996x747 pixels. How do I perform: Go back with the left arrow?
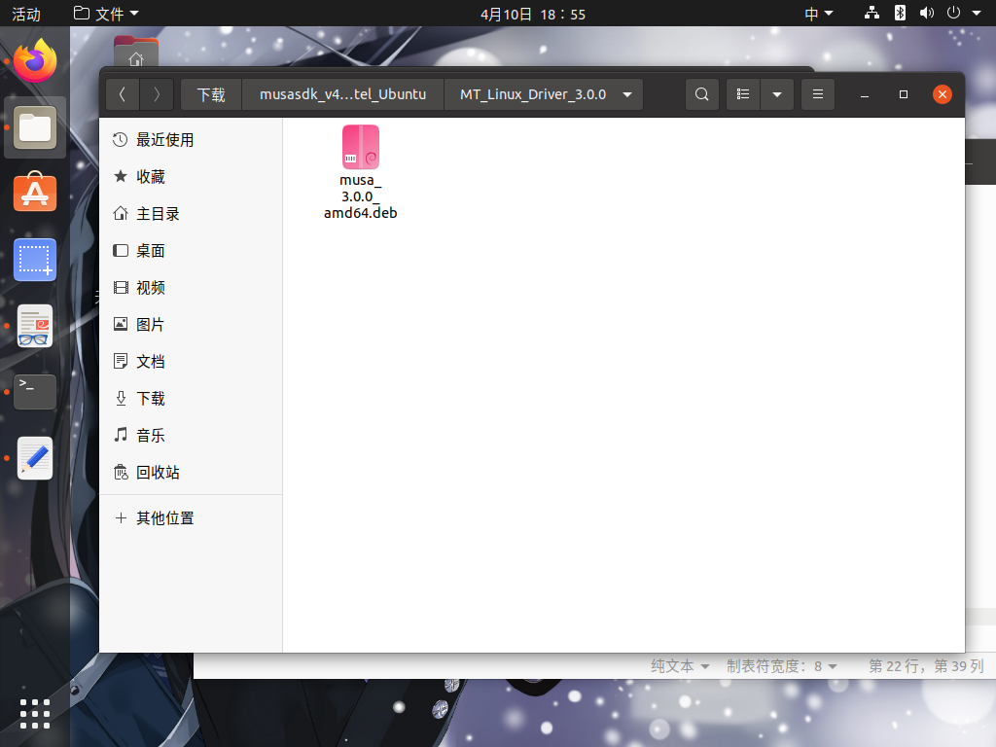[x=122, y=94]
